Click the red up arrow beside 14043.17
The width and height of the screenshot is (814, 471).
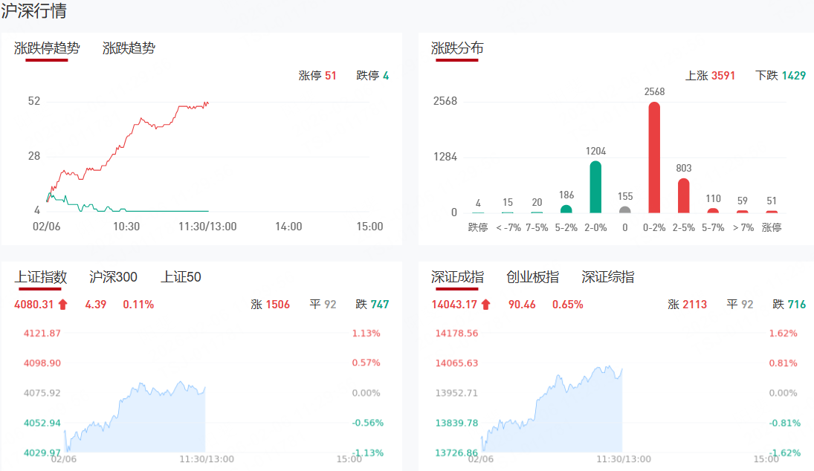pos(485,304)
